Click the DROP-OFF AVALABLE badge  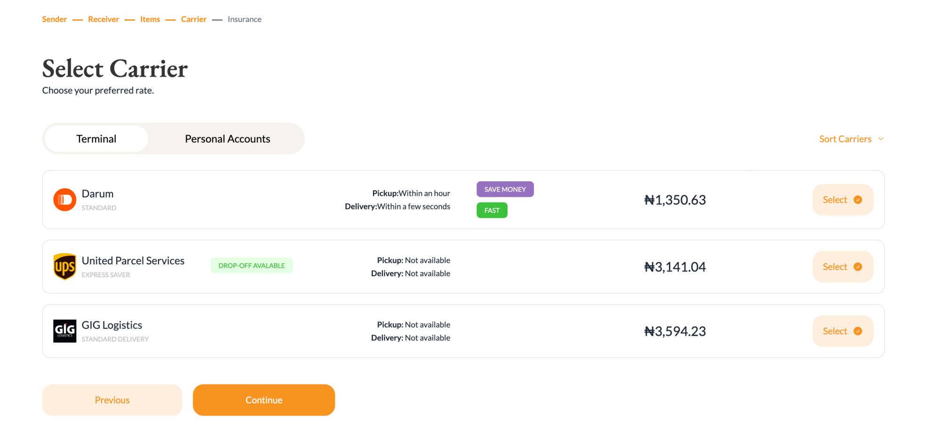point(252,265)
